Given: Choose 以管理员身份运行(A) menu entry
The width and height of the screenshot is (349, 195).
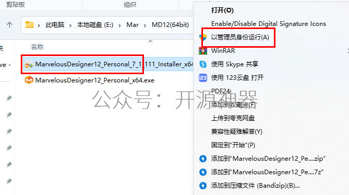Looking at the screenshot, I should click(x=240, y=37).
